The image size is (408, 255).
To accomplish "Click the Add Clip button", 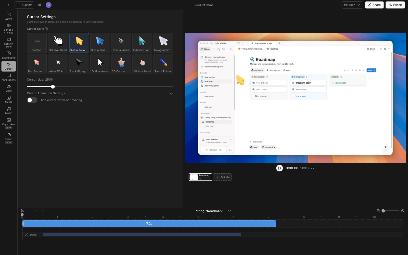I will click(222, 177).
